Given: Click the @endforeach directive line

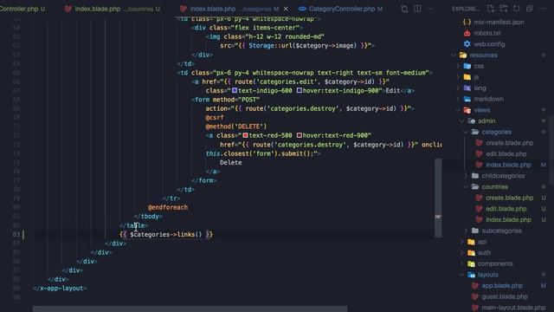Looking at the screenshot, I should coord(167,207).
